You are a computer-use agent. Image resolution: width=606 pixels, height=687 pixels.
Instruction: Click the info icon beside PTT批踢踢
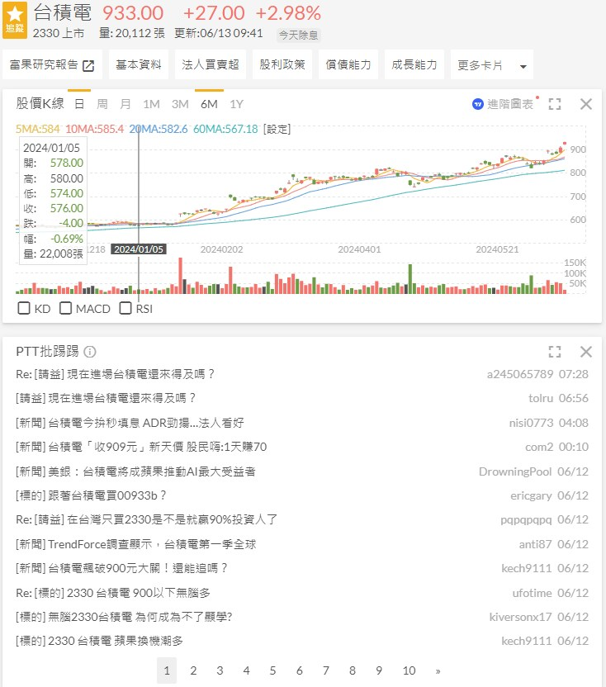coord(90,352)
